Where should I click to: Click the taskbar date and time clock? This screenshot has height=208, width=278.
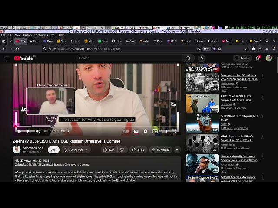pos(253,28)
